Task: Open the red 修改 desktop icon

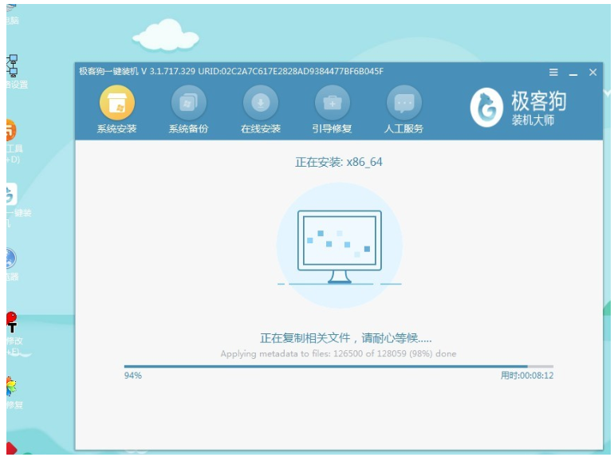Action: point(12,322)
